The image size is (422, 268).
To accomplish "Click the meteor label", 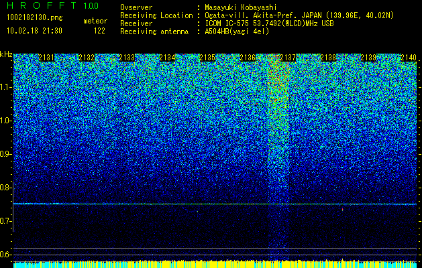I will click(95, 21).
